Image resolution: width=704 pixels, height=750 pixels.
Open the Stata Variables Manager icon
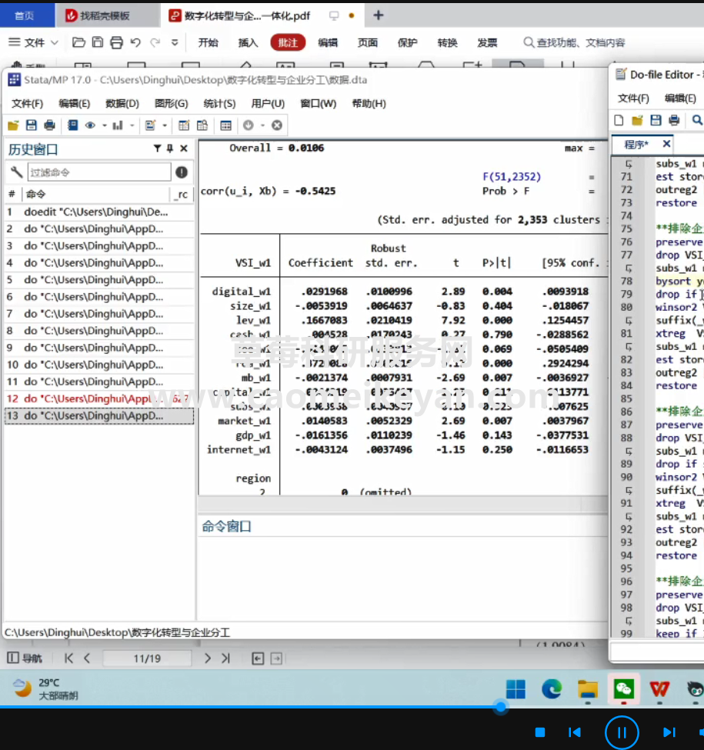(225, 125)
